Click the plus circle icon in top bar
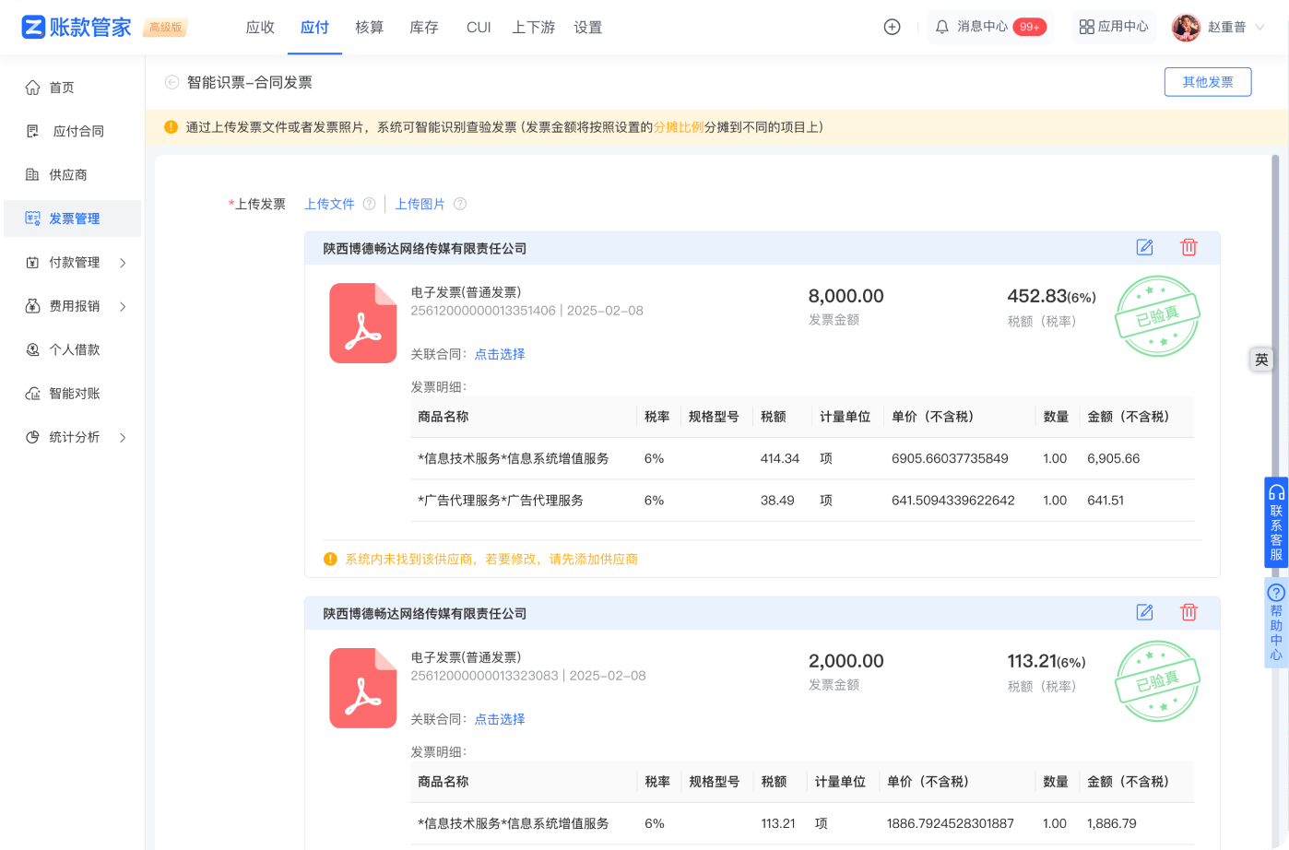Screen dimensions: 1289x850 (x=892, y=27)
